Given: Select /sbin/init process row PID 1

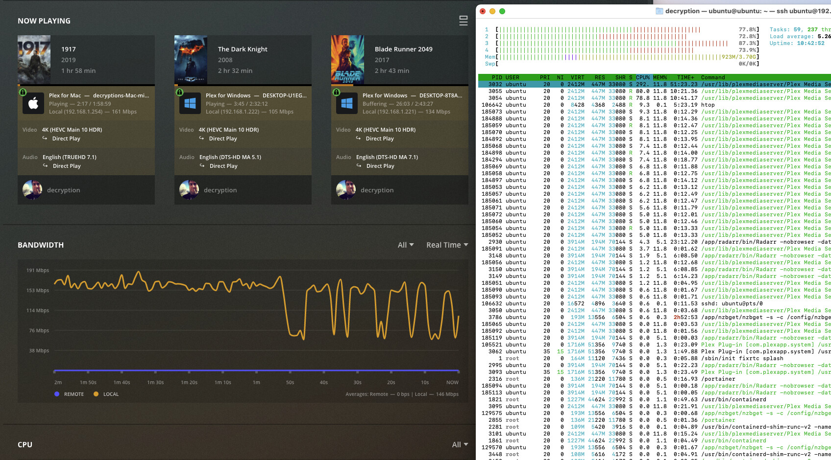Looking at the screenshot, I should point(655,358).
